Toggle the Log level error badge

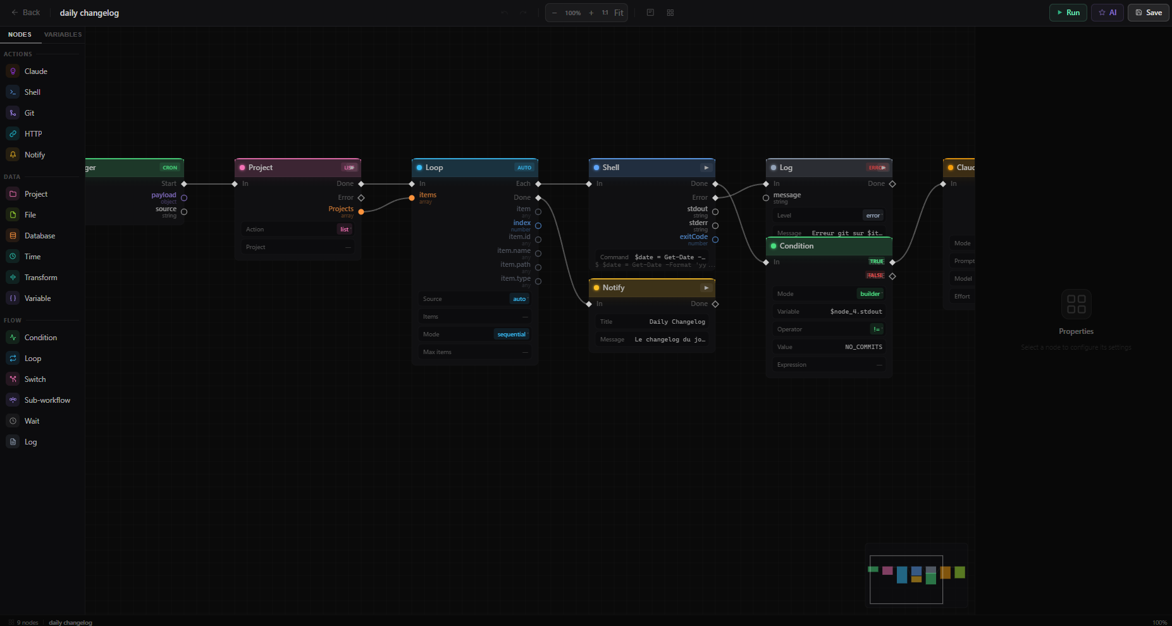(873, 215)
